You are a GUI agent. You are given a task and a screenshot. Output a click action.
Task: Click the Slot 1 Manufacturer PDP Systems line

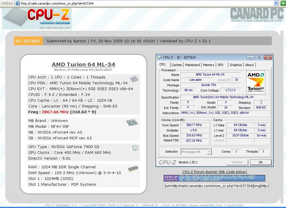click(62, 184)
